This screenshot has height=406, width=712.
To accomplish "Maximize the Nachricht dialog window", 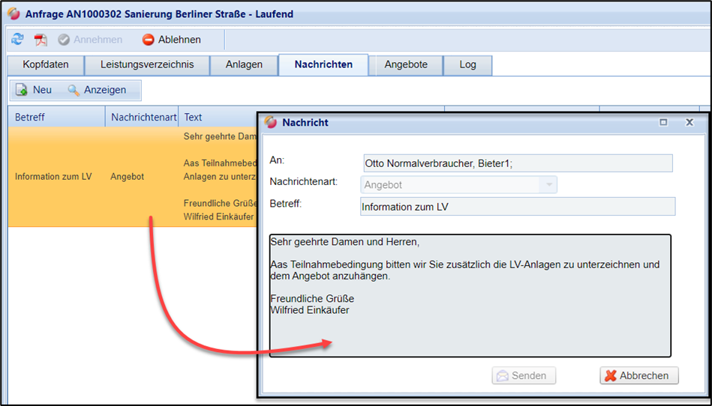I will coord(663,122).
